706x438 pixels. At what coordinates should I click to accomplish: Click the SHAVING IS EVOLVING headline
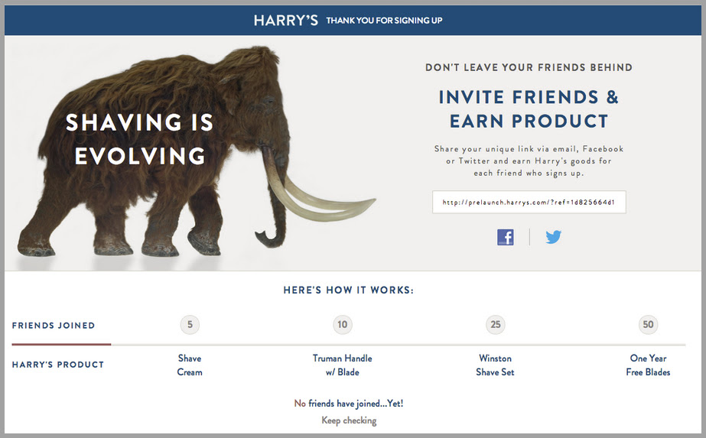pyautogui.click(x=139, y=139)
